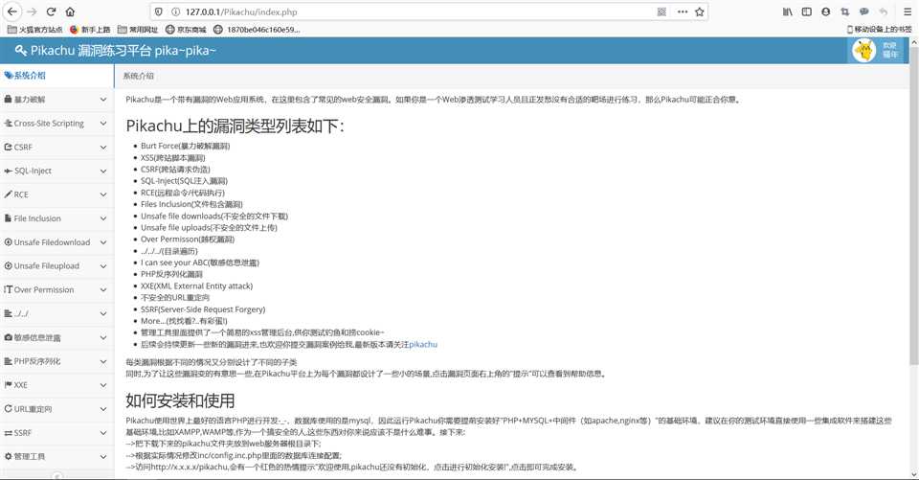Open the 京东商城 bookmark
919x480 pixels.
click(186, 30)
